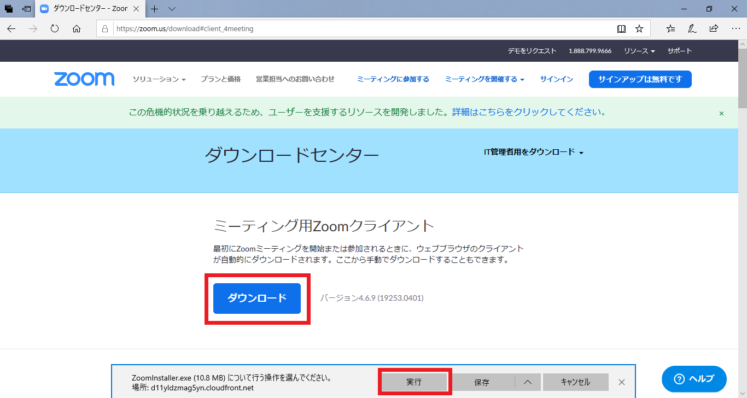Image resolution: width=747 pixels, height=398 pixels.
Task: Open プランと価格 page
Action: (x=220, y=79)
